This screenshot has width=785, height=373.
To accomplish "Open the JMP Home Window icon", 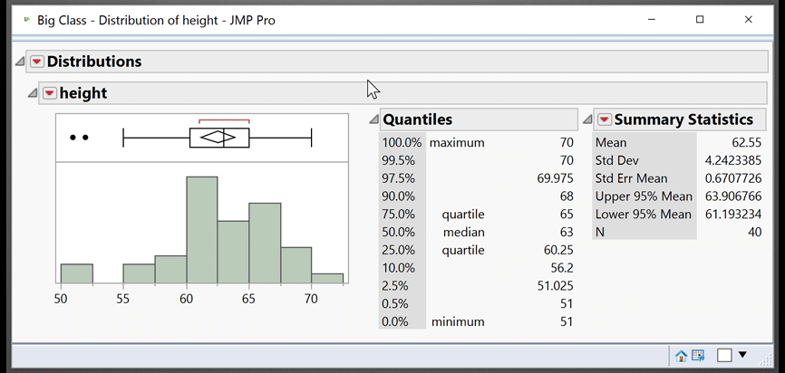I will (682, 355).
